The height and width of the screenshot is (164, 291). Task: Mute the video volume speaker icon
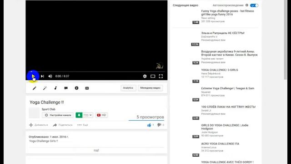(50, 76)
